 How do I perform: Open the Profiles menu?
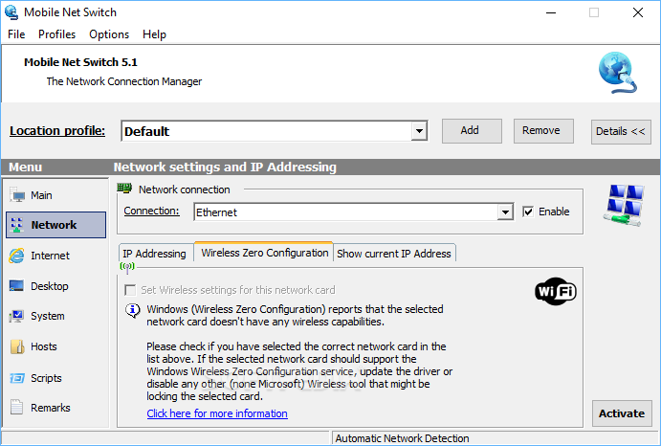point(56,34)
